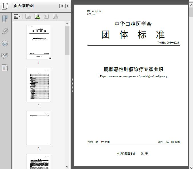This screenshot has height=169, width=193.
Task: Click the '中华口腔医学会' heading text
Action: (133, 24)
